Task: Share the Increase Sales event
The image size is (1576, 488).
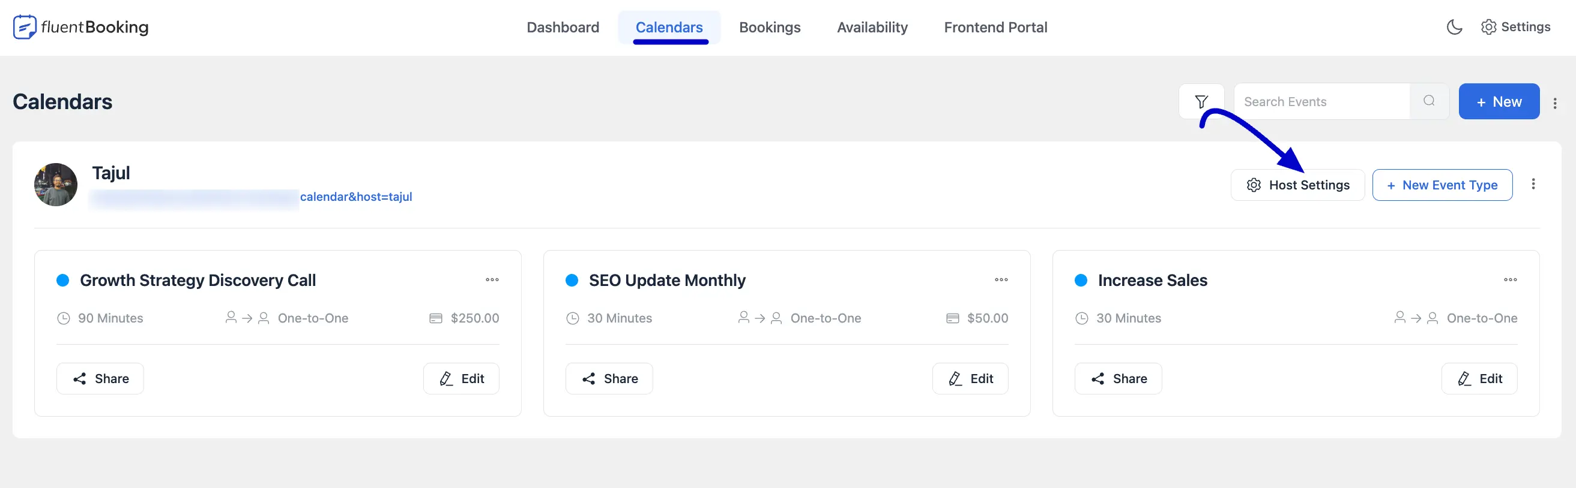Action: pos(1119,379)
